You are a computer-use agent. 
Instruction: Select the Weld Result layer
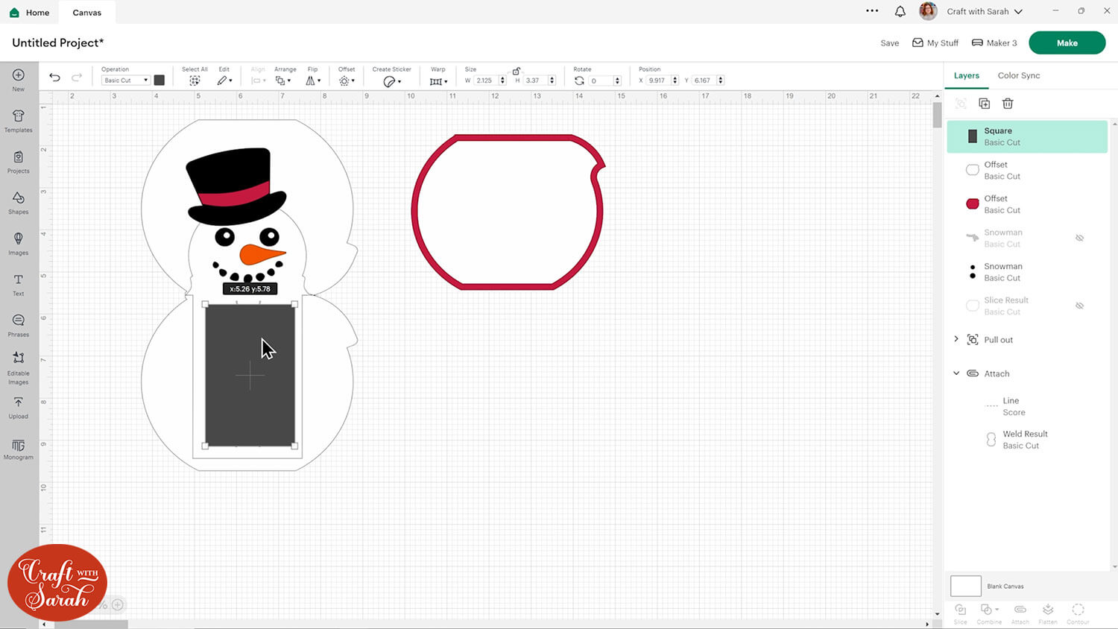(1027, 440)
